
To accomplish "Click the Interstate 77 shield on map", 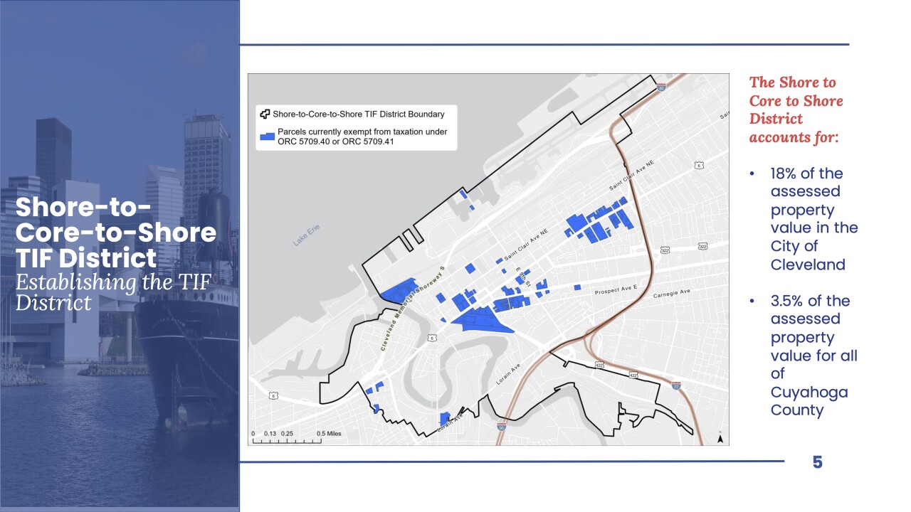I will 676,385.
